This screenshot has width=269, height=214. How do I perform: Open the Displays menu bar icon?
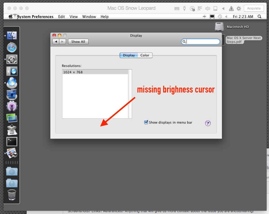(212, 17)
